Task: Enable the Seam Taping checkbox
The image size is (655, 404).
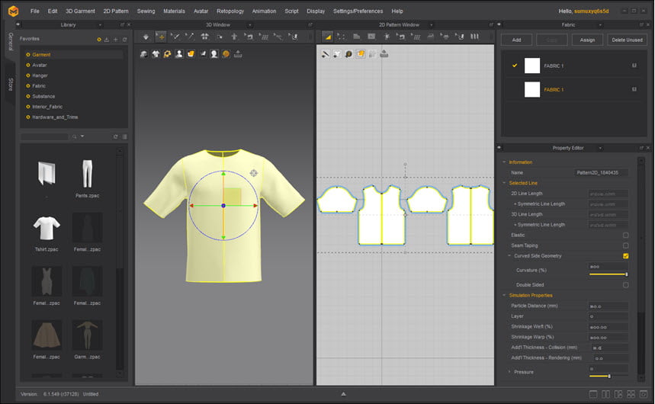Action: (625, 245)
